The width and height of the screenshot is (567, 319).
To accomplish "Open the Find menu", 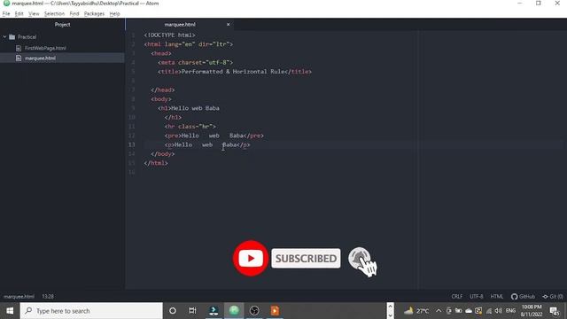I will [x=74, y=14].
